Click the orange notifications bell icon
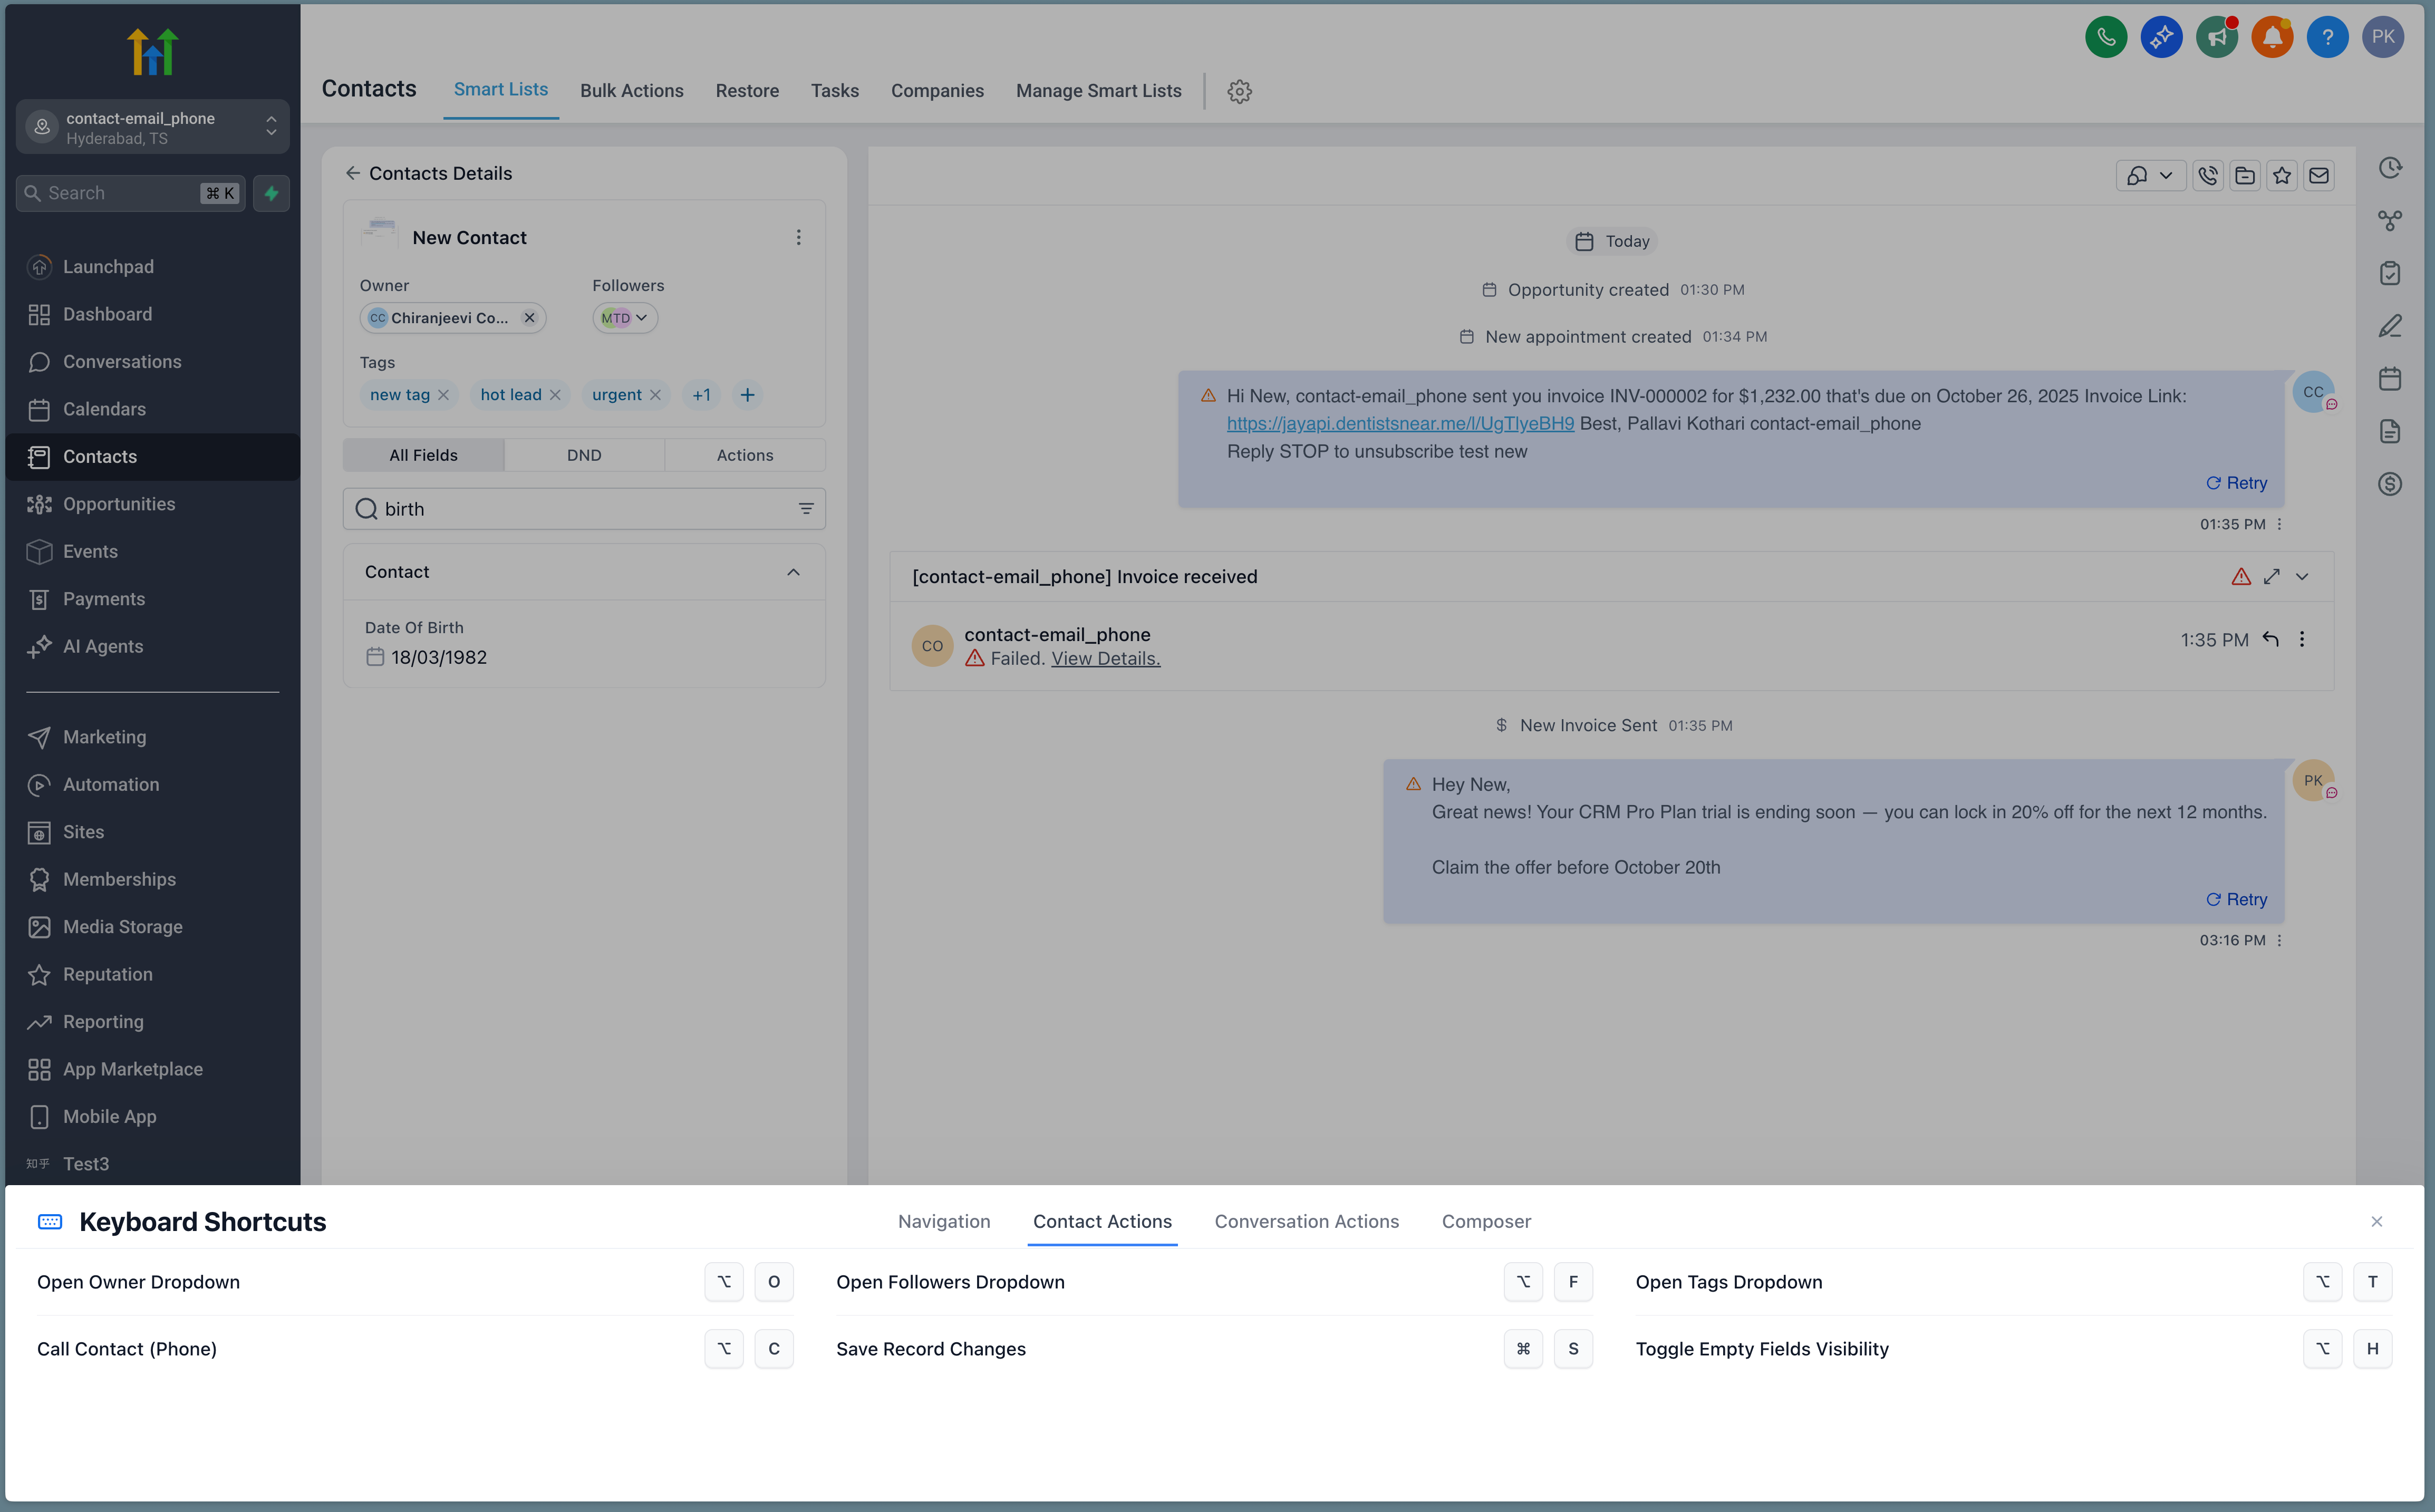 (x=2271, y=37)
